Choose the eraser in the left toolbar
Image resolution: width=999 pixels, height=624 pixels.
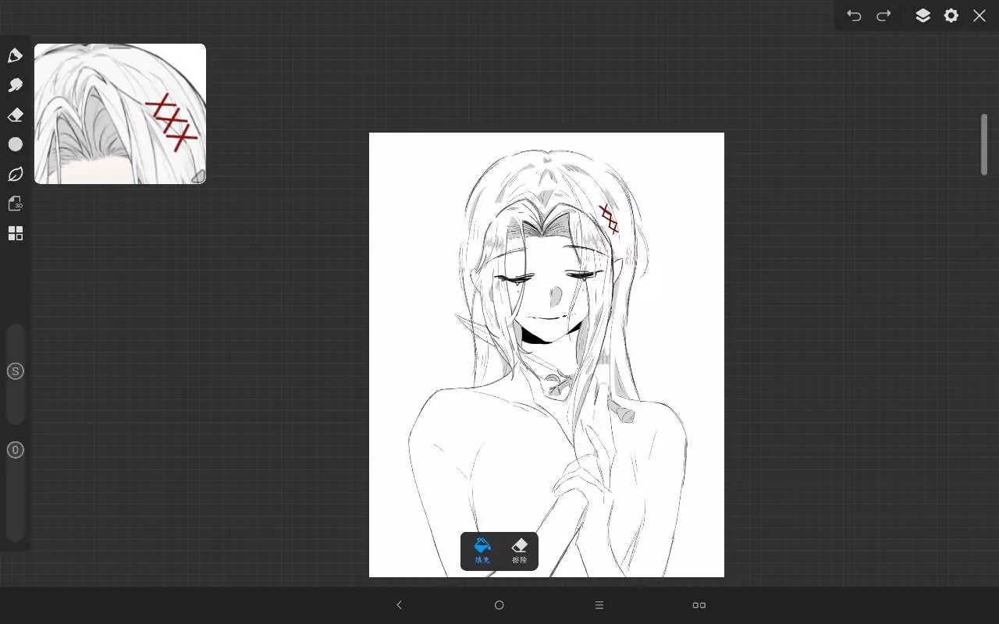15,115
